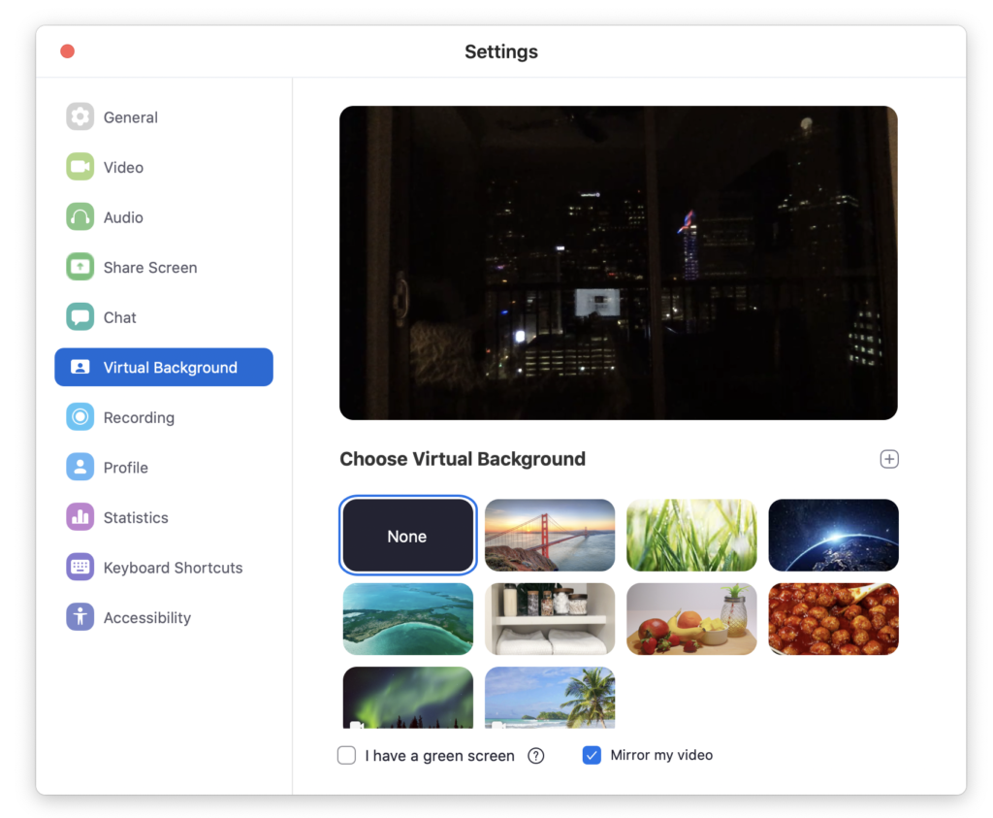Image resolution: width=993 pixels, height=818 pixels.
Task: Open the Recording label
Action: [x=139, y=417]
